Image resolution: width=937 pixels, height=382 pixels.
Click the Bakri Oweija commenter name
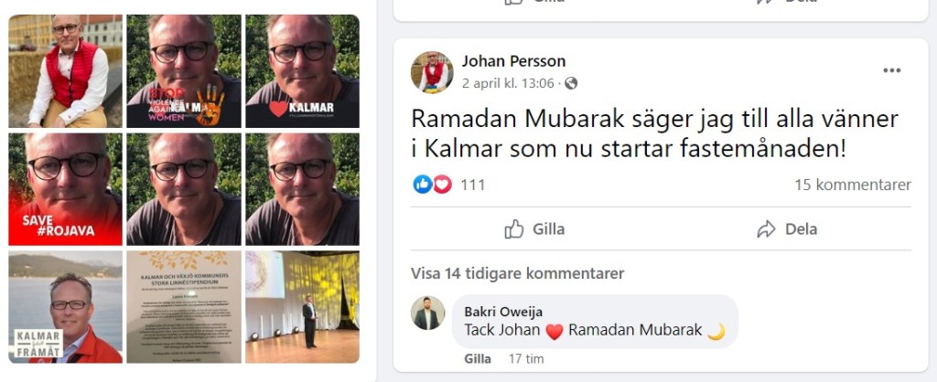(x=503, y=313)
